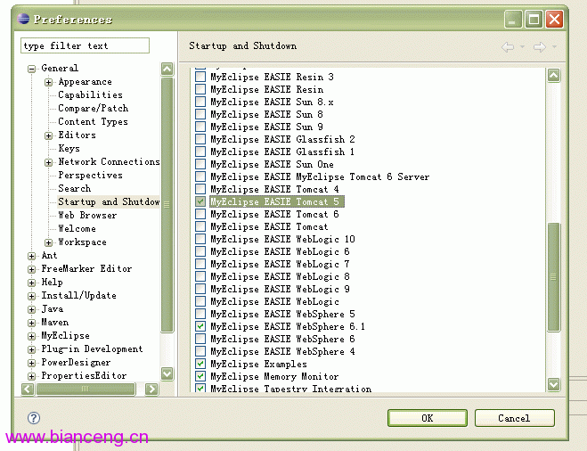Expand the FreeMarker Editor node

(x=31, y=269)
